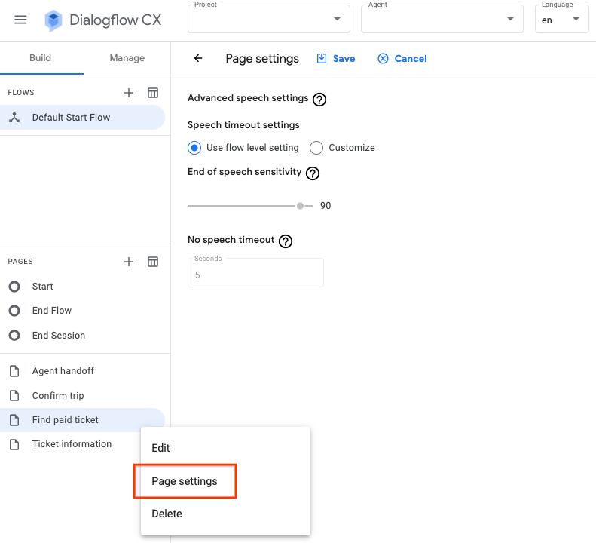The width and height of the screenshot is (596, 543).
Task: Open the Project dropdown
Action: click(269, 19)
